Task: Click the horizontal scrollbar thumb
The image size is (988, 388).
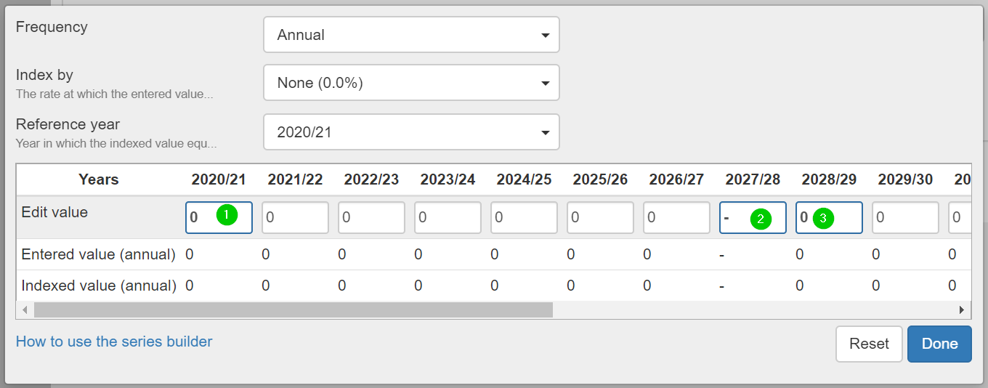Action: point(293,310)
